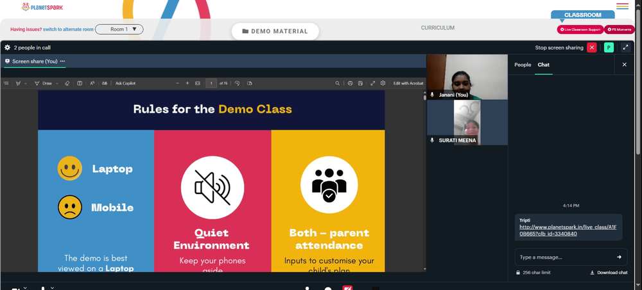Screen dimensions: 642x290
Task: Zoom out the PDF with minus icon
Action: coord(177,83)
